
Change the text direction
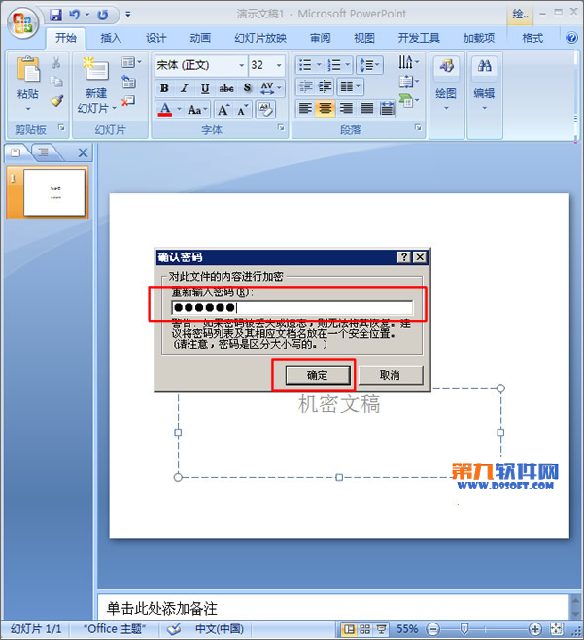[x=409, y=62]
